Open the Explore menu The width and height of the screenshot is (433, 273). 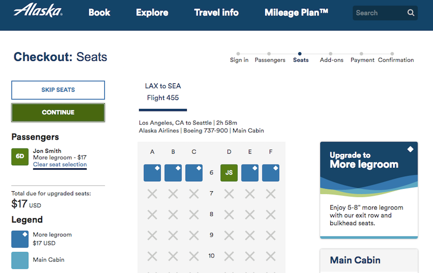pos(152,13)
